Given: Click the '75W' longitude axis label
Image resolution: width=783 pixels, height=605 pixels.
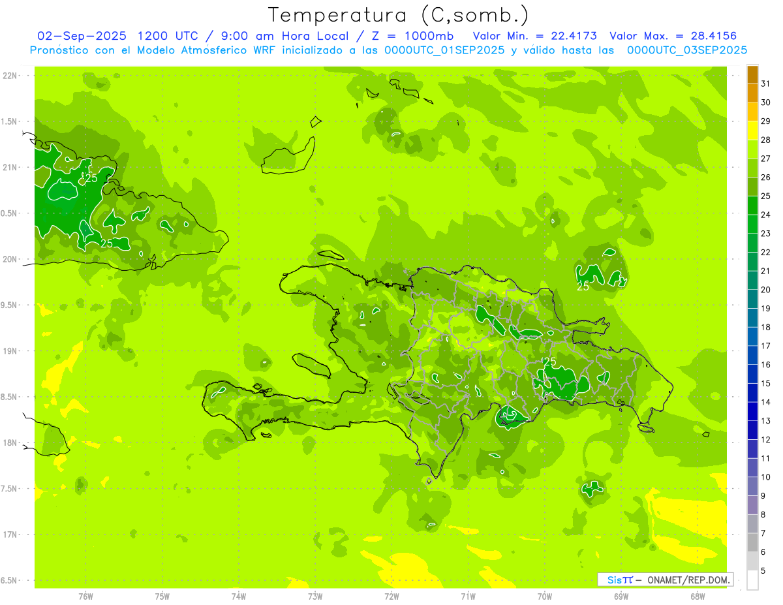Looking at the screenshot, I should tap(162, 596).
